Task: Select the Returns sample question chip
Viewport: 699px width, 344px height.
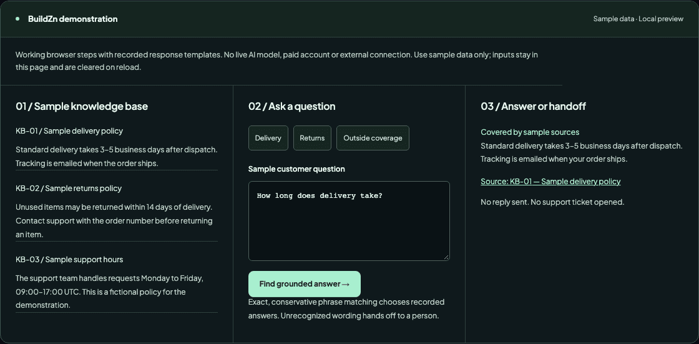Action: (x=312, y=138)
